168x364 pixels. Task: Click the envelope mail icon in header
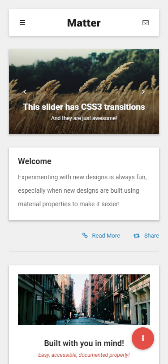click(x=146, y=22)
